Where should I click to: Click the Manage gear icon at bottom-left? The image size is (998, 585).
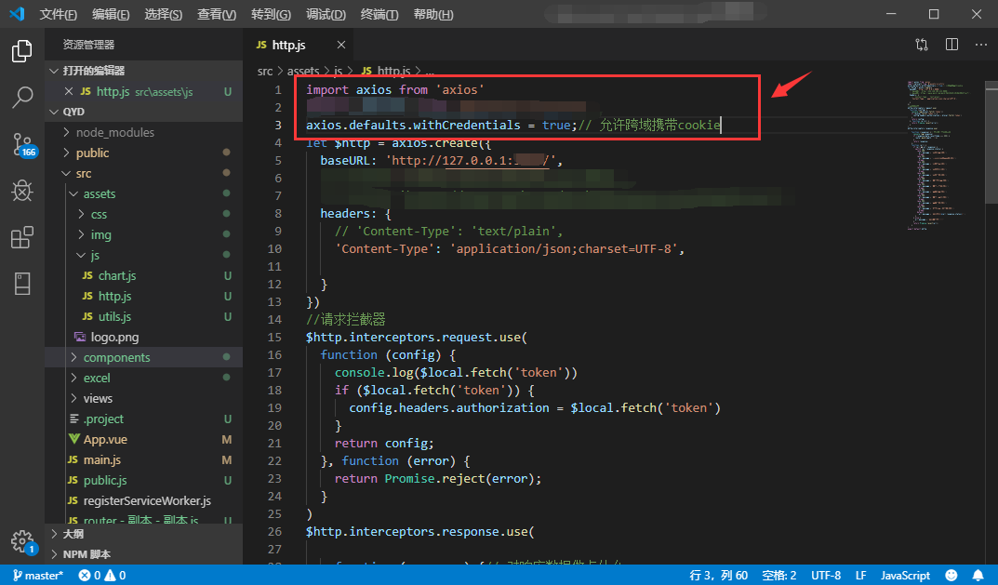(x=23, y=541)
